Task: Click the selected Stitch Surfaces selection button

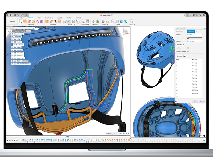Action: [191, 31]
